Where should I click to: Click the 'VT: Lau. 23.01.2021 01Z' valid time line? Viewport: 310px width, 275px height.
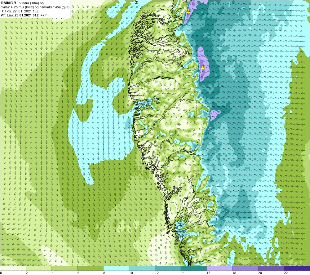(x=20, y=15)
